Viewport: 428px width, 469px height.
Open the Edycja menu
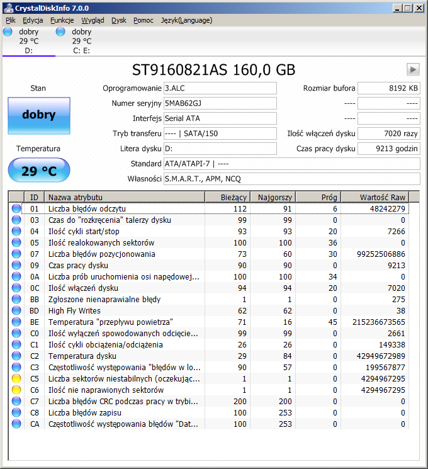pyautogui.click(x=33, y=20)
